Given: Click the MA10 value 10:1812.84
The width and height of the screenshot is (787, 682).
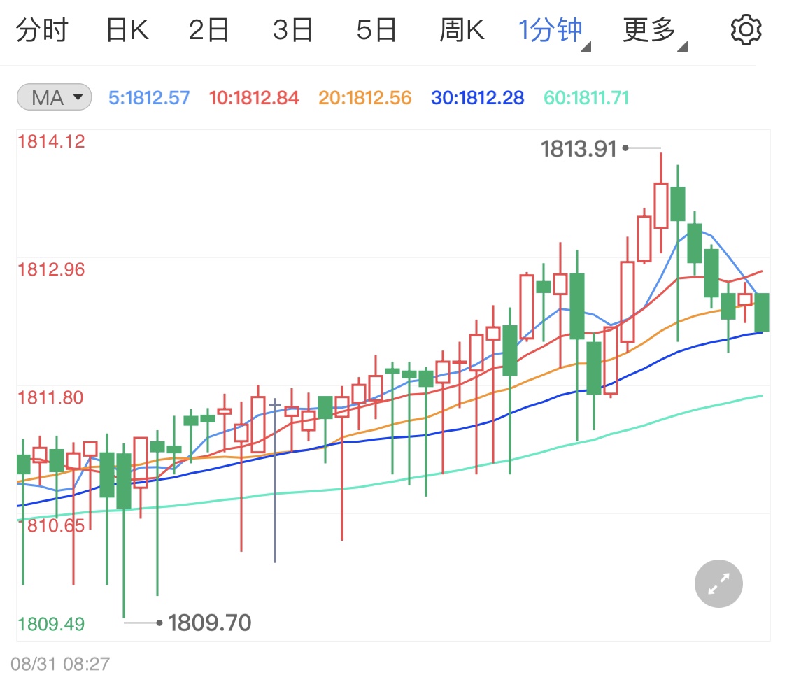Looking at the screenshot, I should (x=254, y=98).
